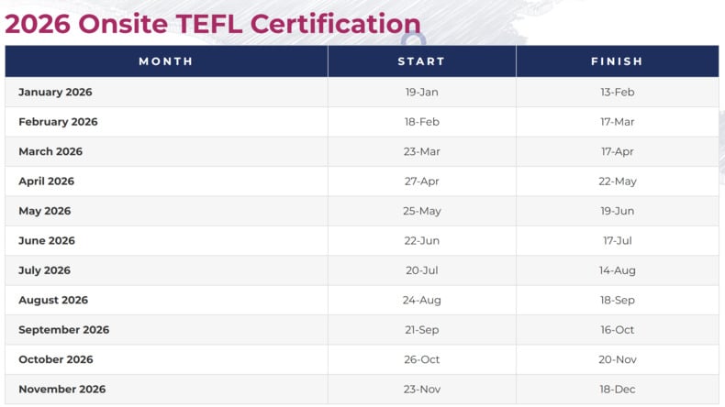This screenshot has width=725, height=407.
Task: Select the November 2026 row label
Action: 61,390
